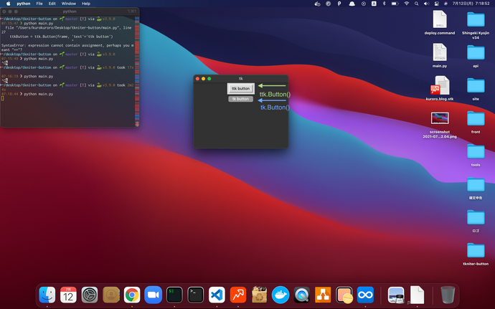495x309 pixels.
Task: Open the blank document in Dock
Action: (417, 295)
